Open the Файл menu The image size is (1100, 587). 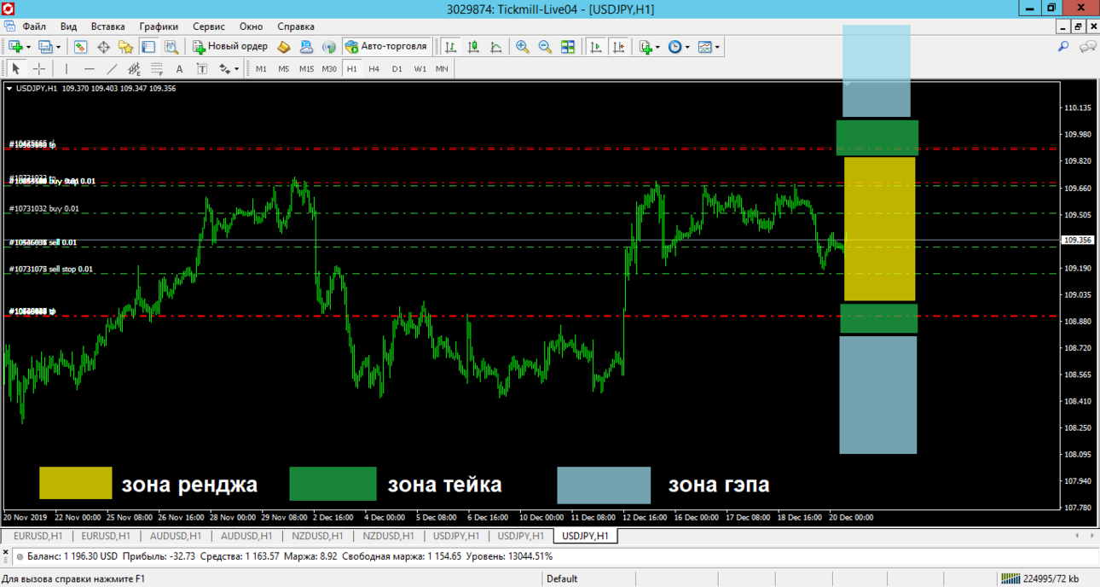tap(34, 26)
